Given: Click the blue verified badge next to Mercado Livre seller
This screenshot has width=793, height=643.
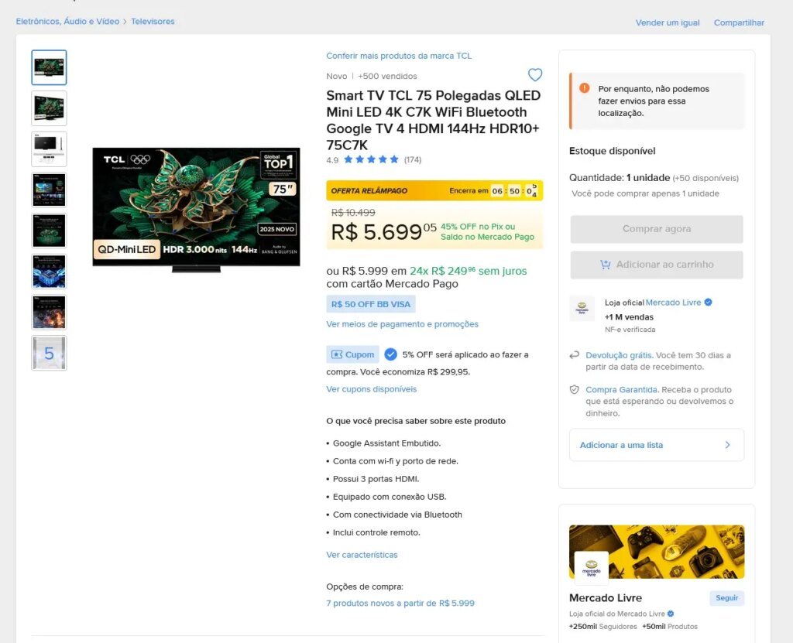Looking at the screenshot, I should tap(708, 303).
